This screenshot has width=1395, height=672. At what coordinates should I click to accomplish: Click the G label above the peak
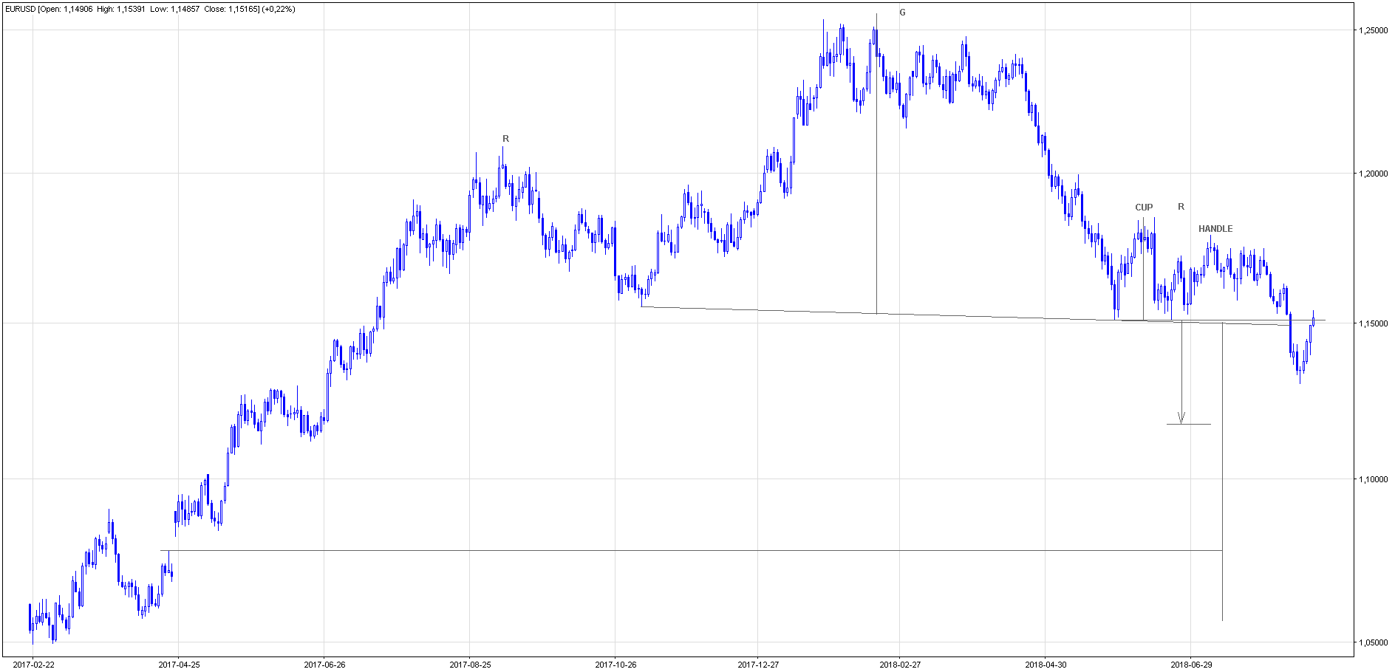(x=902, y=13)
